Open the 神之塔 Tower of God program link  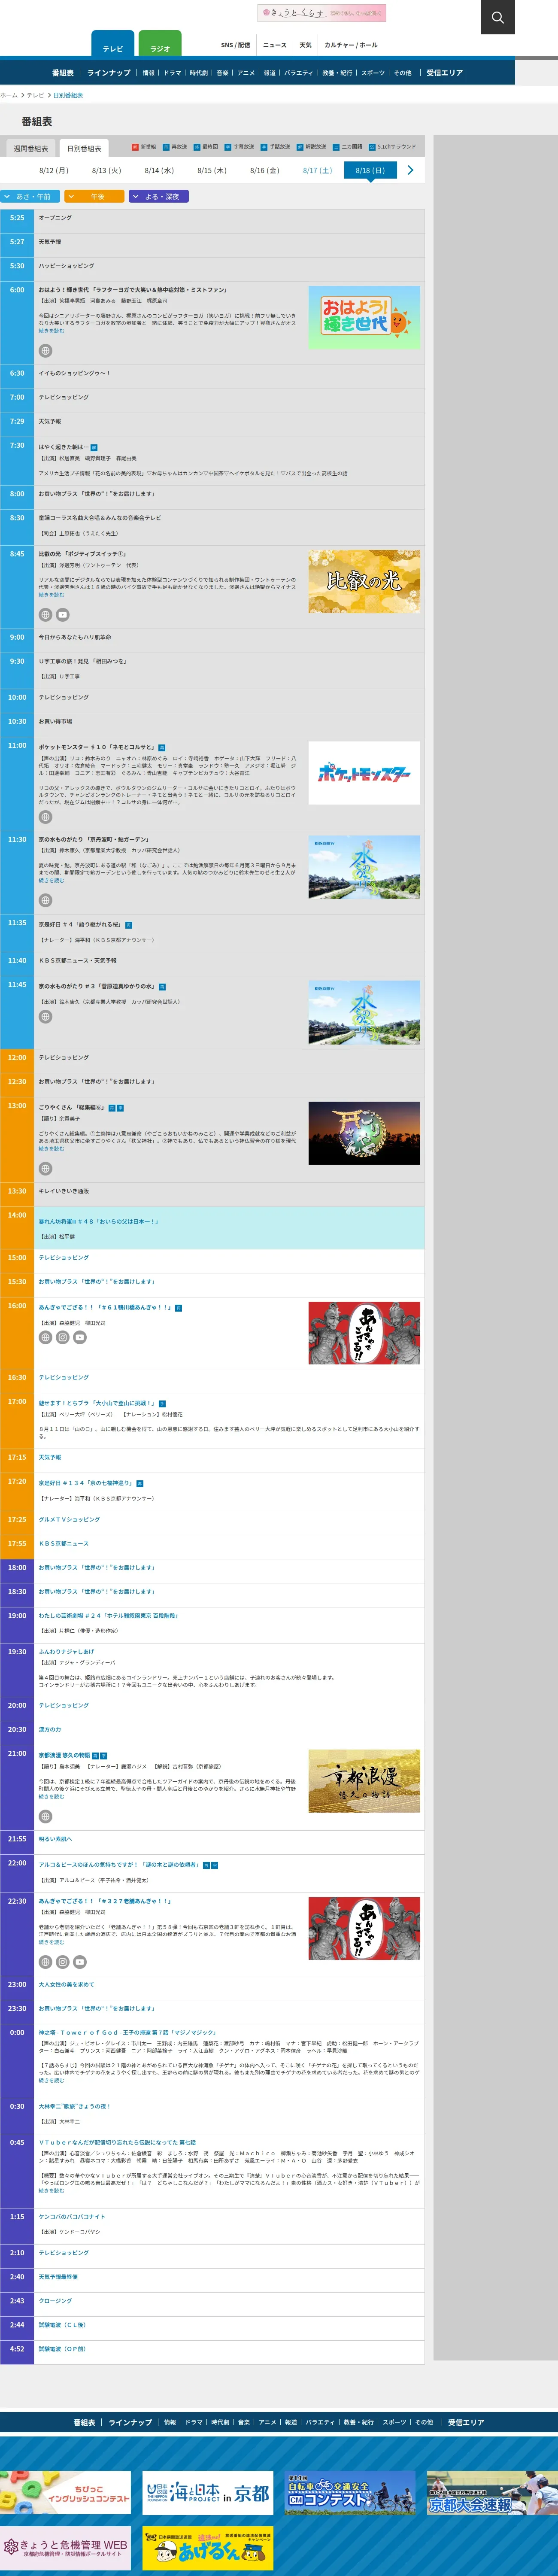(127, 2031)
